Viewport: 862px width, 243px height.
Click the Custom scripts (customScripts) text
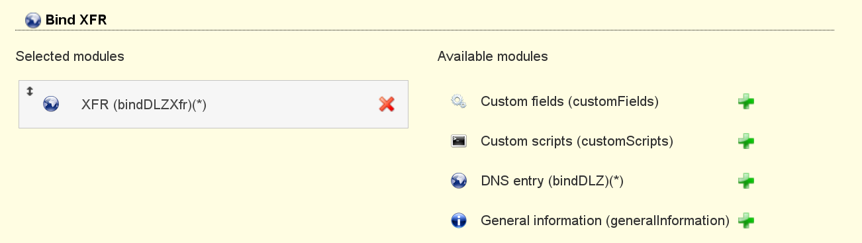pyautogui.click(x=577, y=141)
